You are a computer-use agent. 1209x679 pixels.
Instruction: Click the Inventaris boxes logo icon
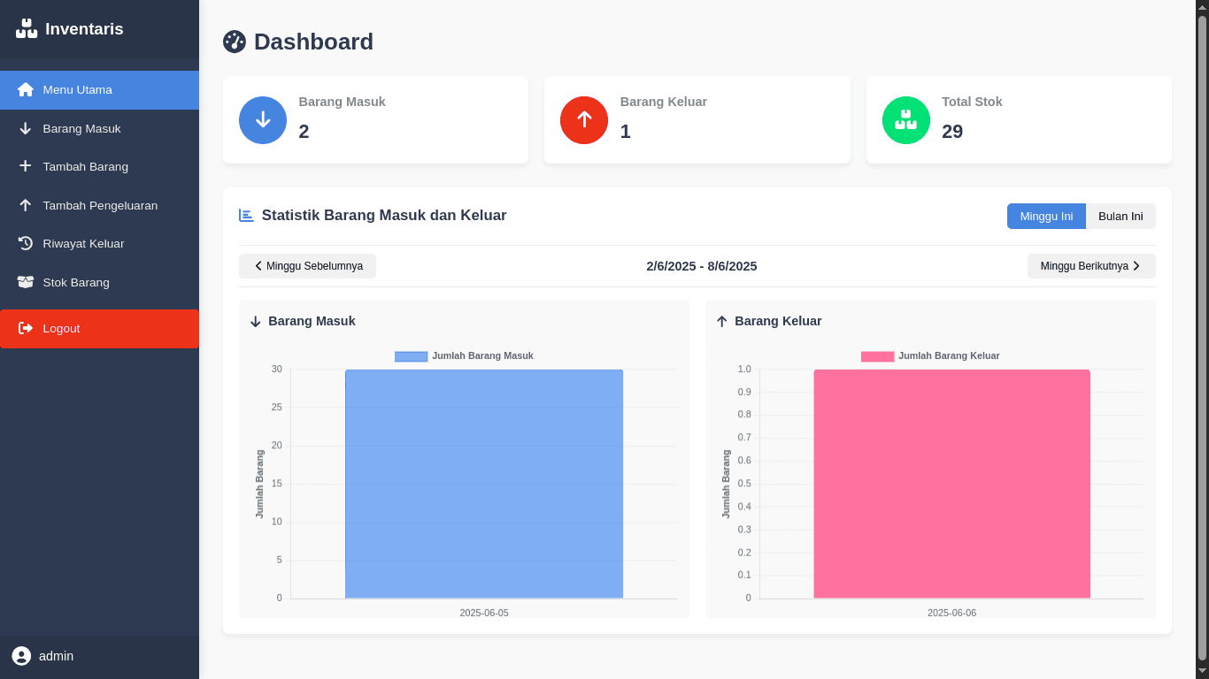click(x=27, y=28)
